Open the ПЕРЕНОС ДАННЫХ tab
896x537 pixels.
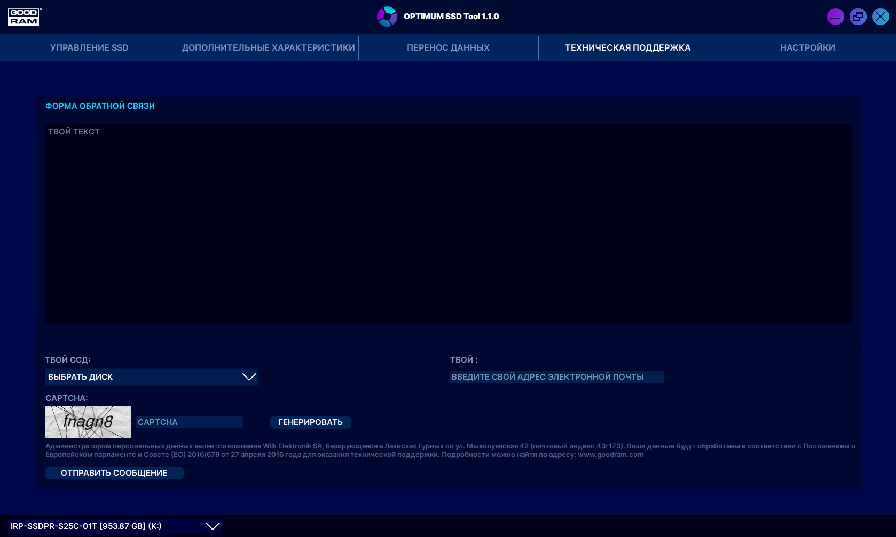(448, 47)
